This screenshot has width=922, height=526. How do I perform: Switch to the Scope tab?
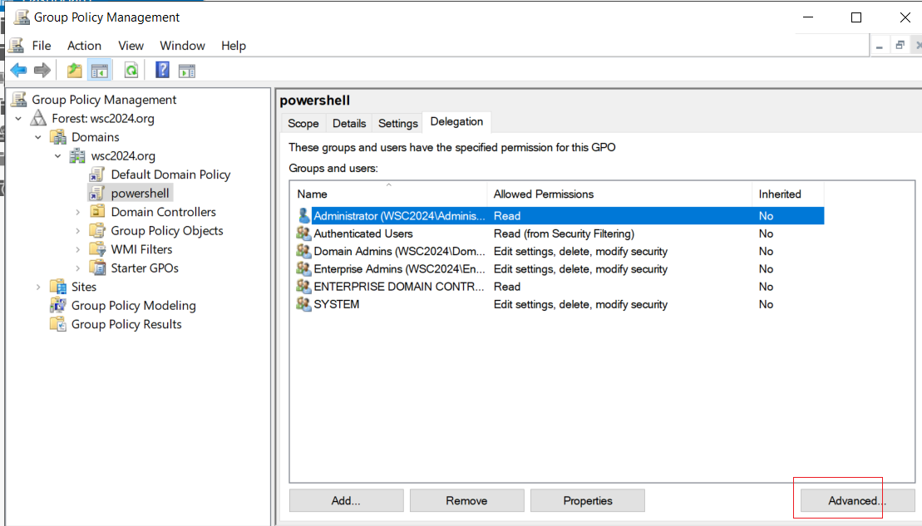(x=303, y=124)
